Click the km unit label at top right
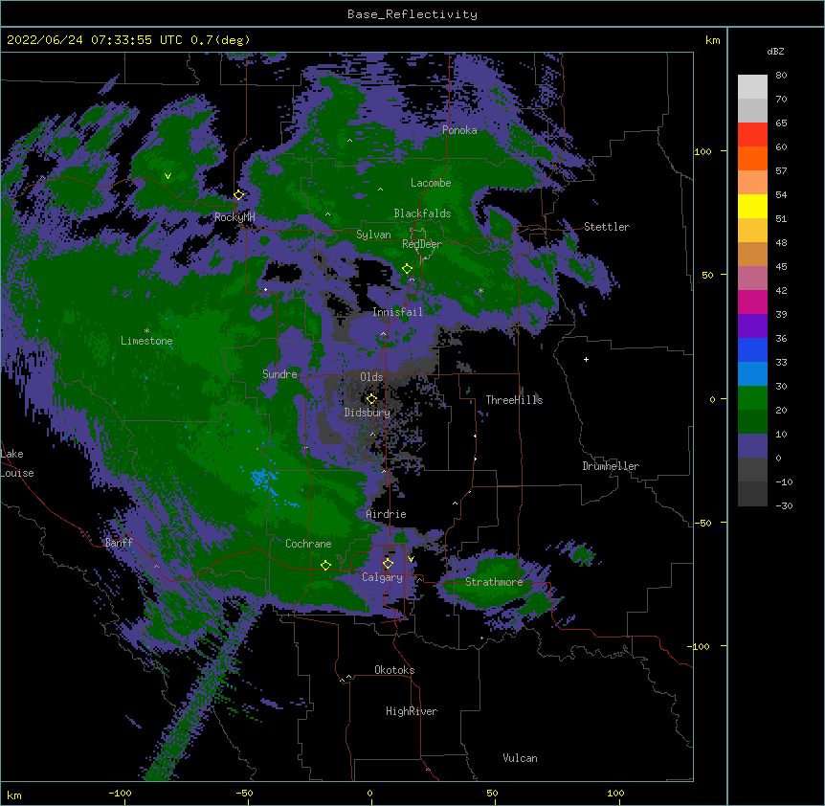Image resolution: width=825 pixels, height=806 pixels. pos(712,40)
